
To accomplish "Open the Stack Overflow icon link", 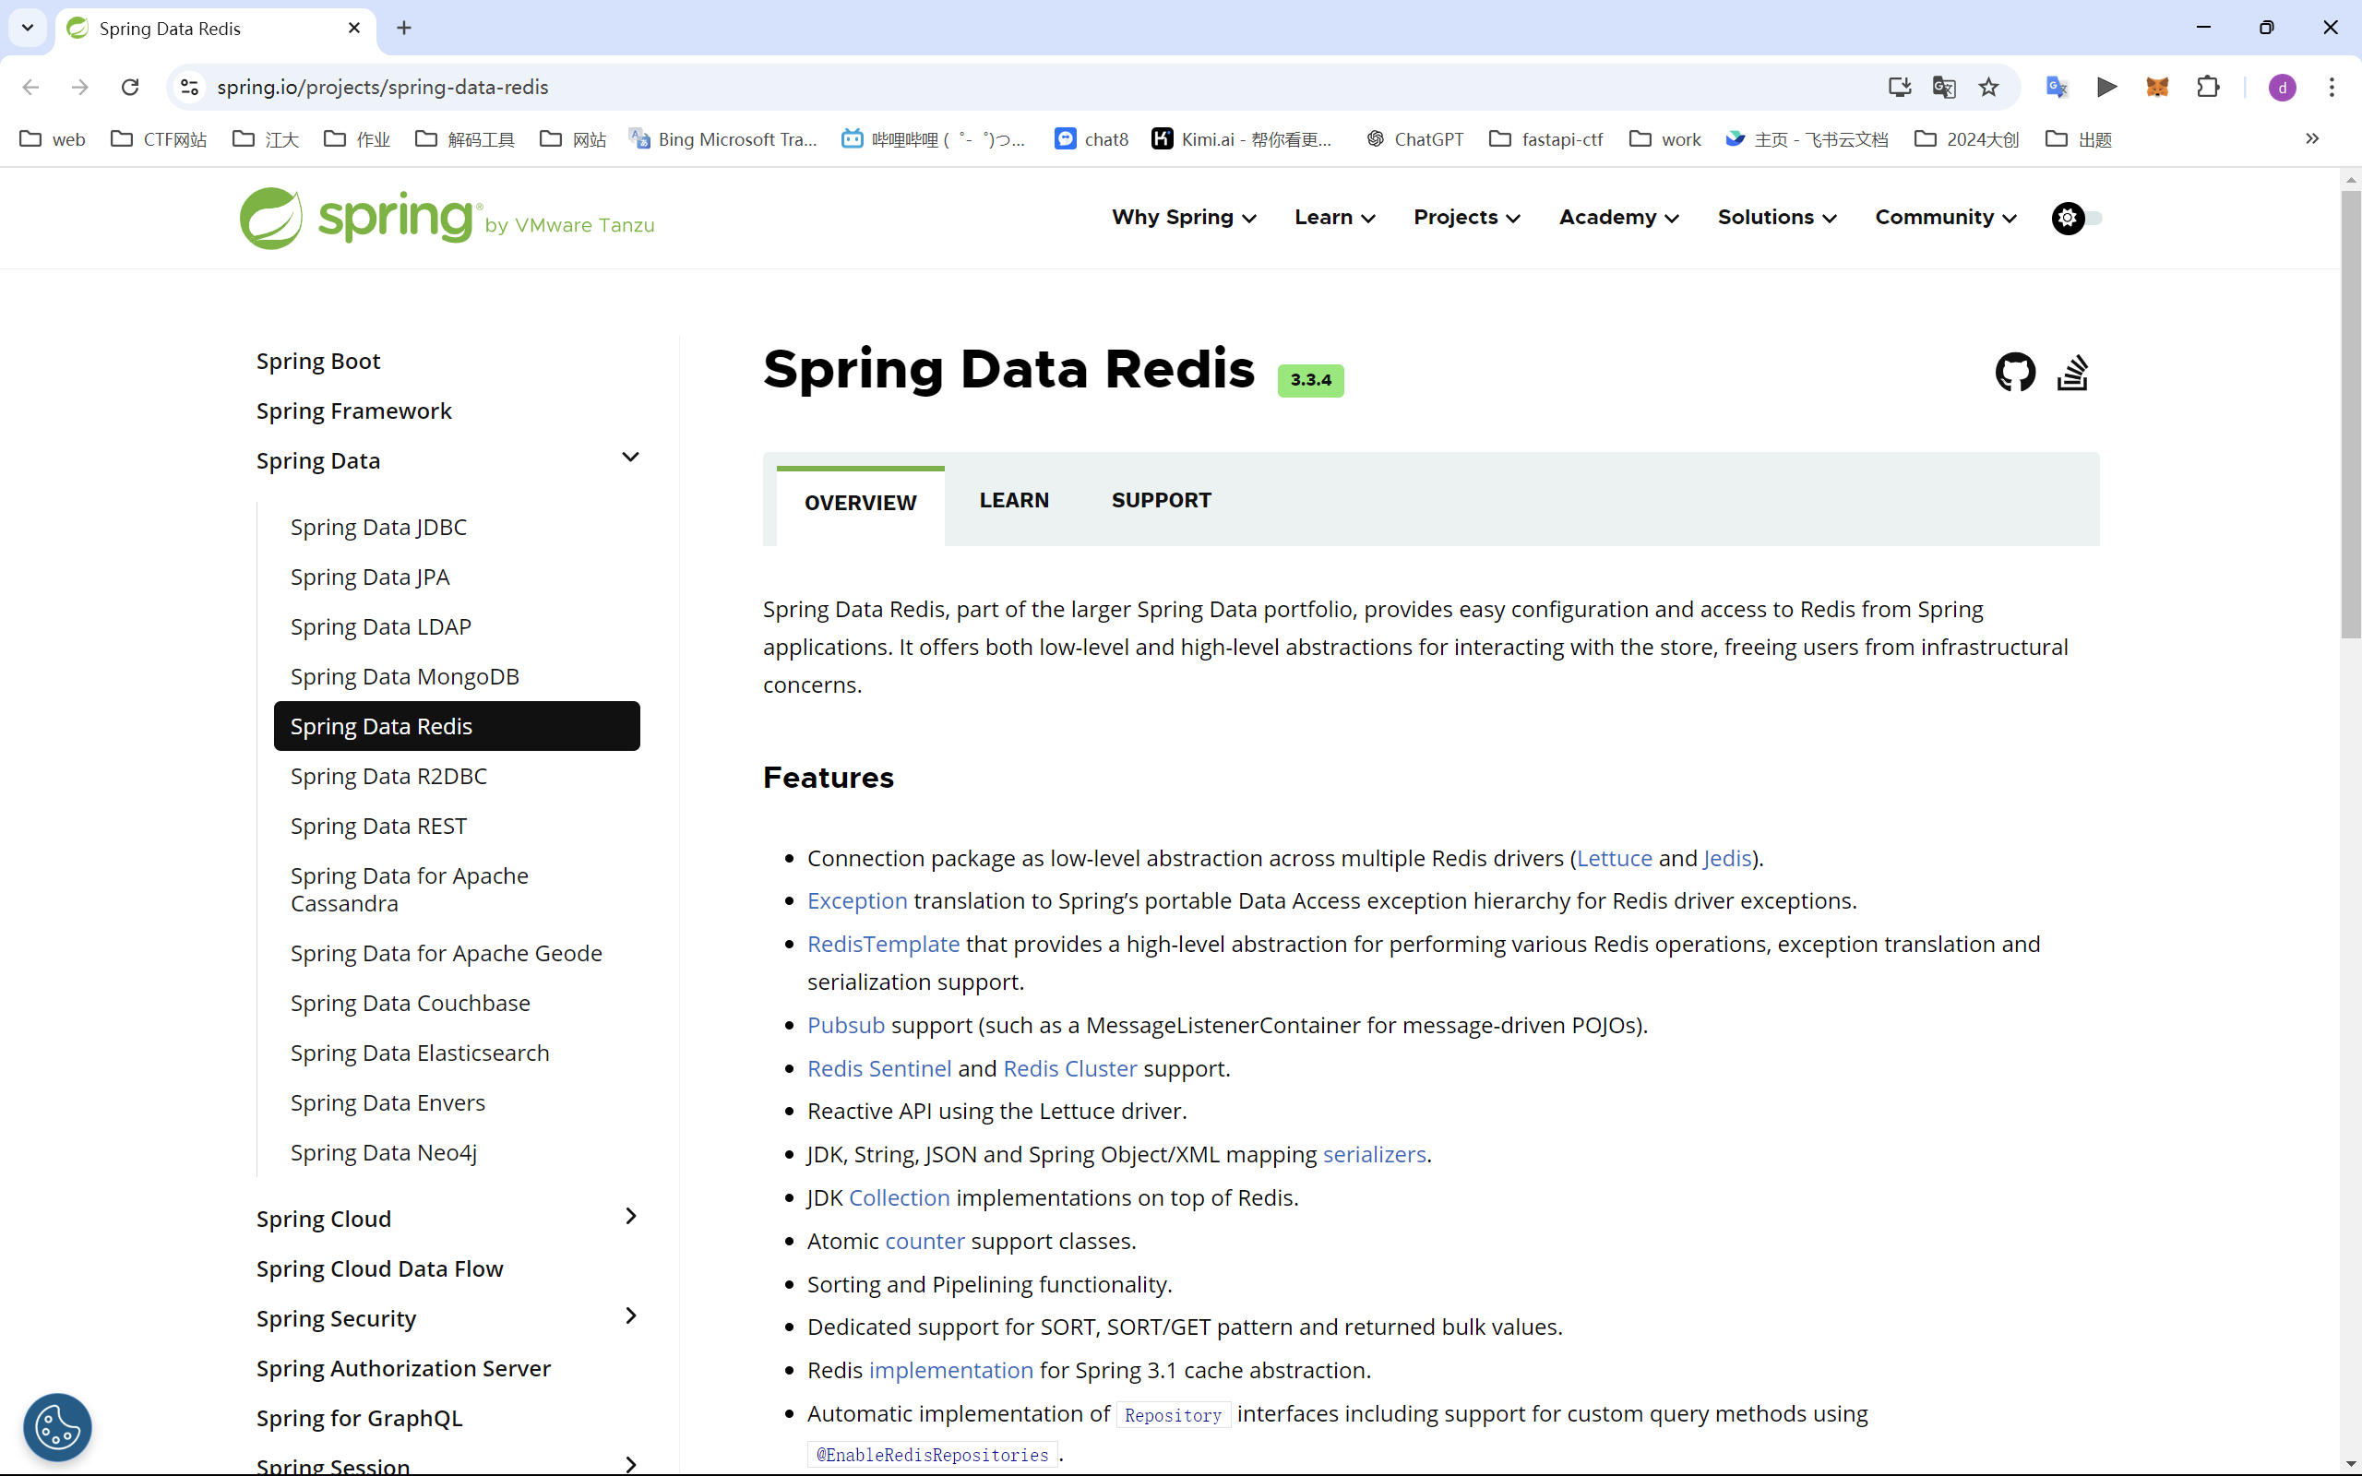I will pyautogui.click(x=2071, y=372).
